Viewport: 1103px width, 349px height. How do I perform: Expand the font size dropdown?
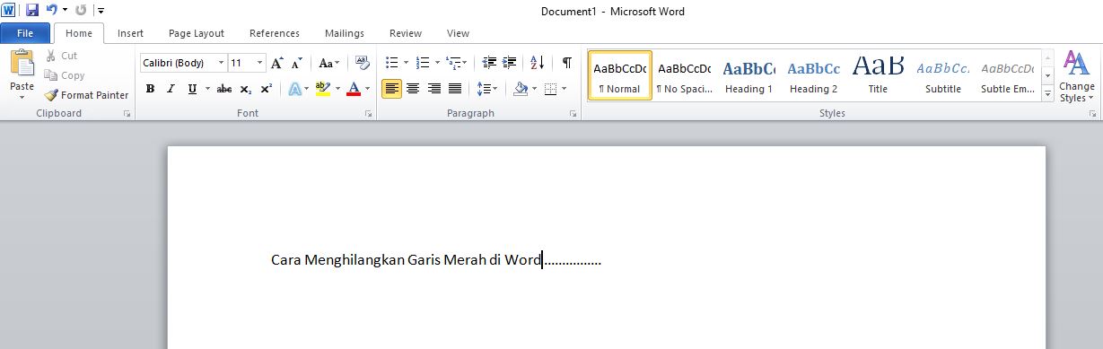click(260, 63)
